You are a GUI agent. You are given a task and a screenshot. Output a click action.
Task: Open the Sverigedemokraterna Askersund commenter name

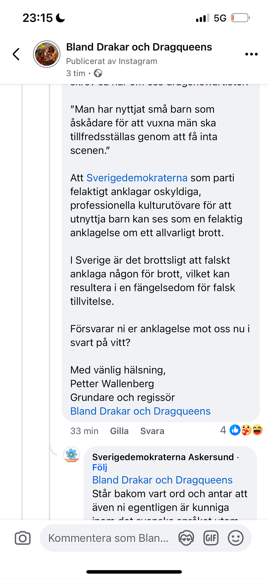[x=163, y=457]
